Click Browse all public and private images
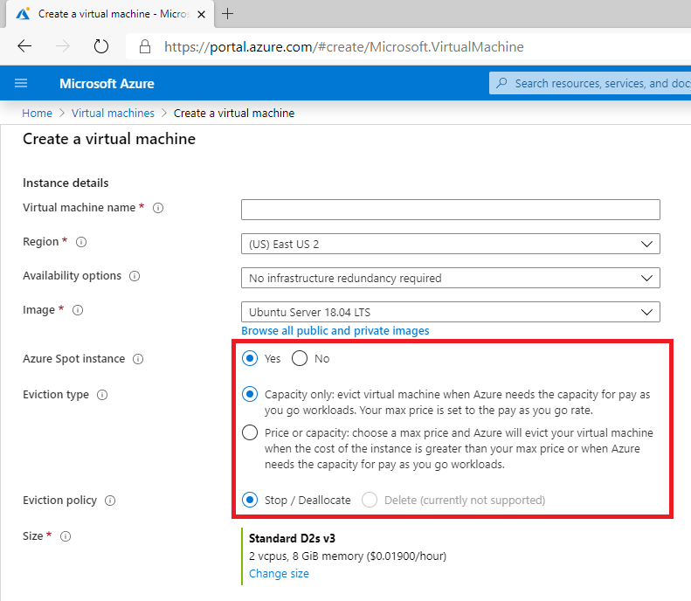691x601 pixels. [x=335, y=331]
